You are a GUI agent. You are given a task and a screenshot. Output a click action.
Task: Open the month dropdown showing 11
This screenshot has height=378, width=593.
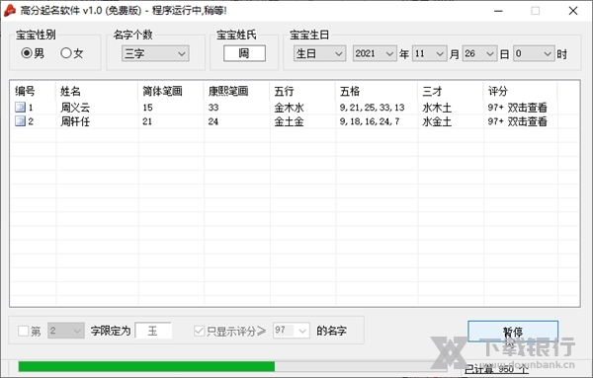430,53
